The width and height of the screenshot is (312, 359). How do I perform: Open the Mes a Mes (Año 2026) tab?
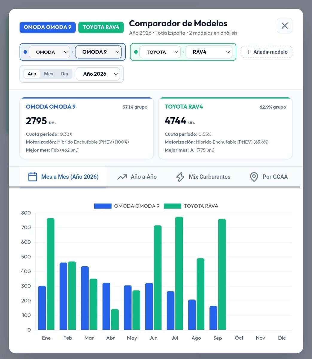[x=63, y=177]
